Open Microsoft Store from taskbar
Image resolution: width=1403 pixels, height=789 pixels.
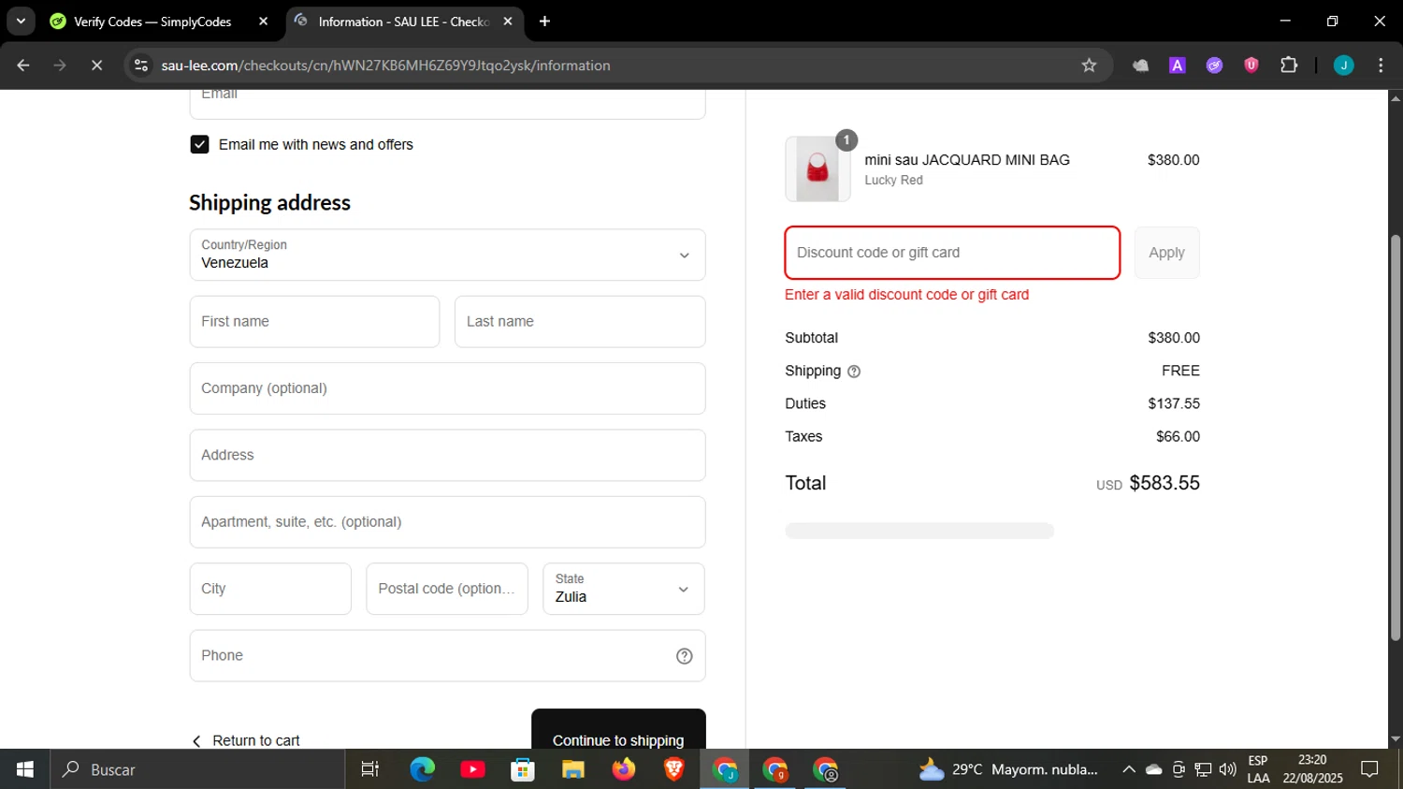[523, 769]
